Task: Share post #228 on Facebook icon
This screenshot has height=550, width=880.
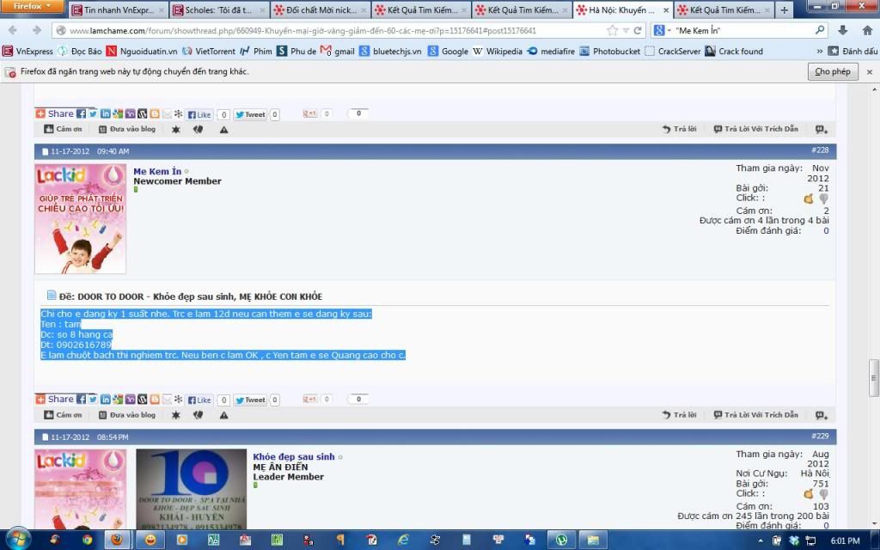Action: point(82,400)
